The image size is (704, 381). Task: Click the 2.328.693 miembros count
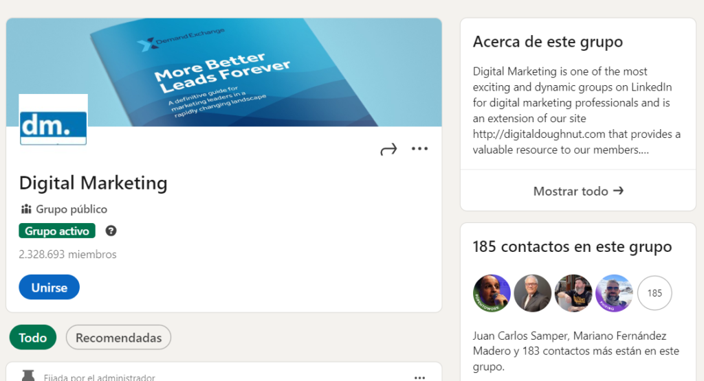click(68, 255)
